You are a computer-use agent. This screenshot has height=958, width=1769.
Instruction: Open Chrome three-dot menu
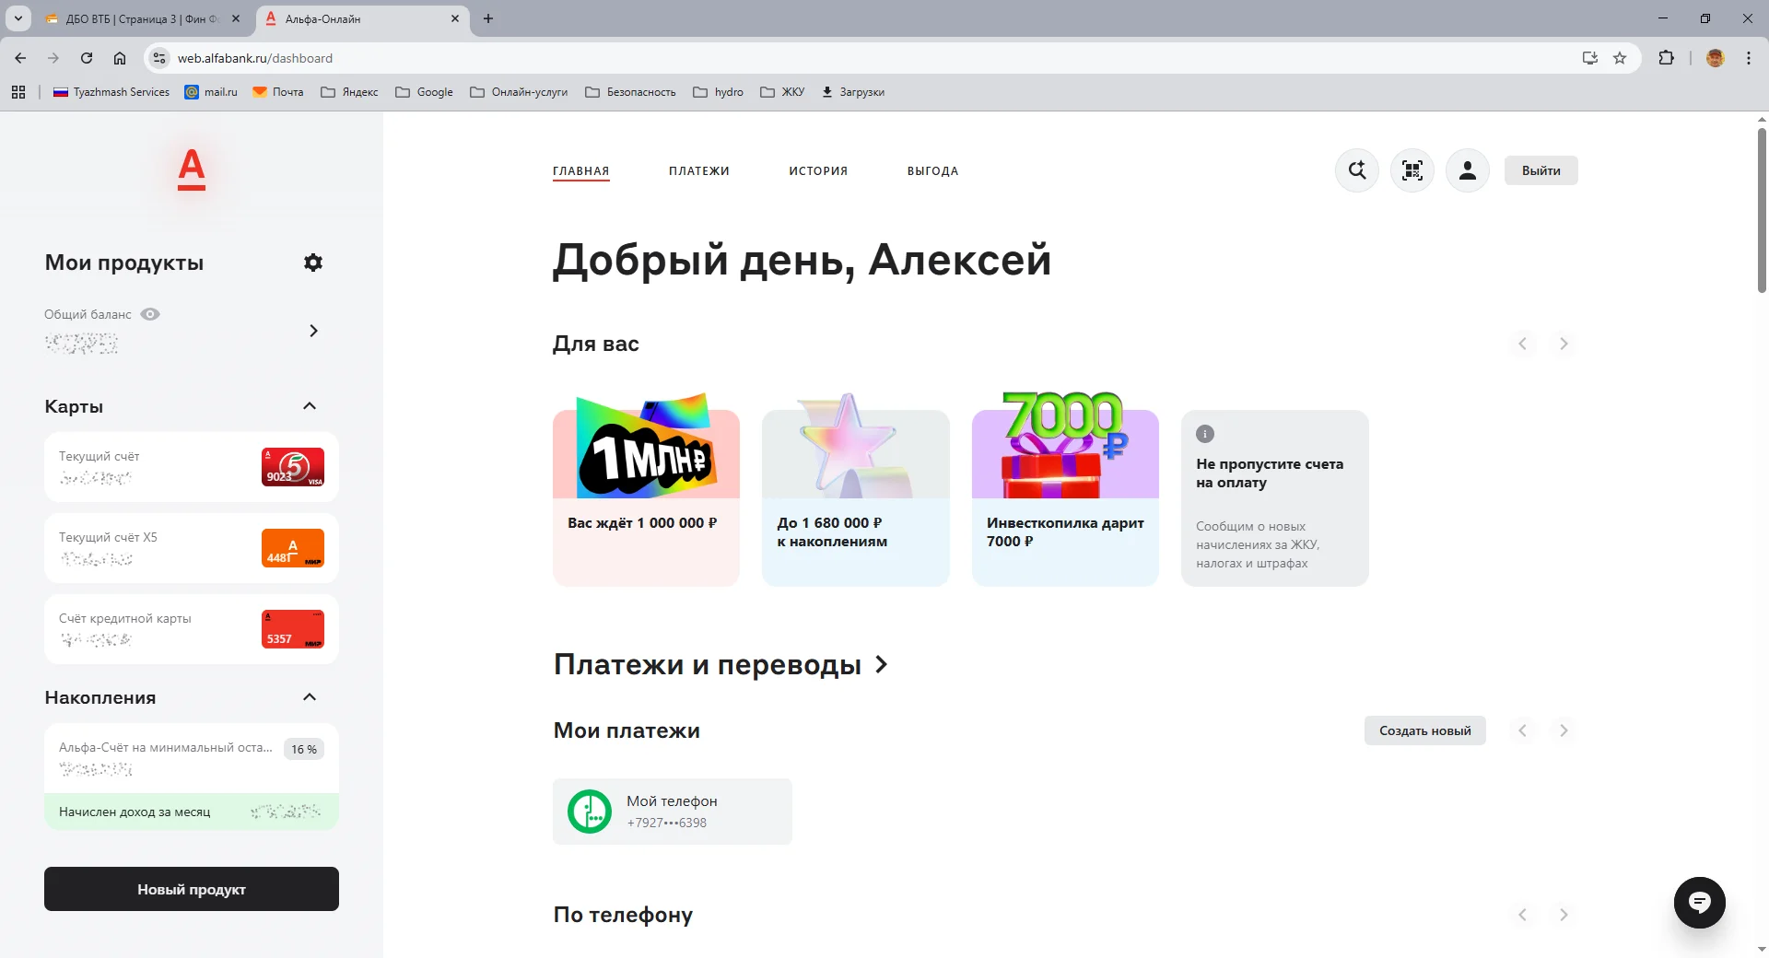(x=1749, y=58)
